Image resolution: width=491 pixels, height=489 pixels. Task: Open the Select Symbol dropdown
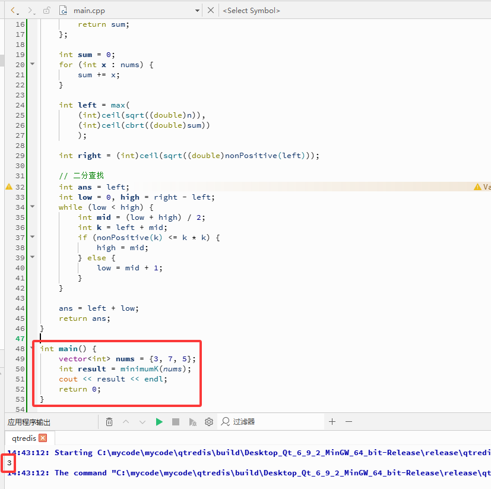click(x=251, y=11)
